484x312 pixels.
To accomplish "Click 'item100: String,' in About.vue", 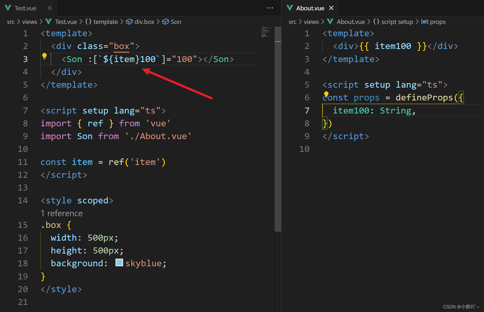I will click(374, 111).
